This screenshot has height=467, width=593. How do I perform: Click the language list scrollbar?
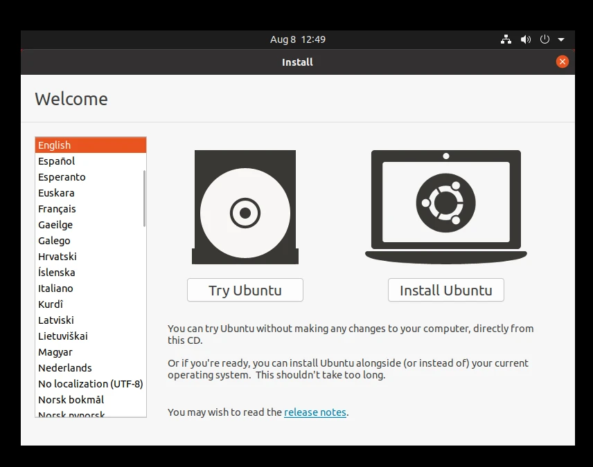point(144,198)
